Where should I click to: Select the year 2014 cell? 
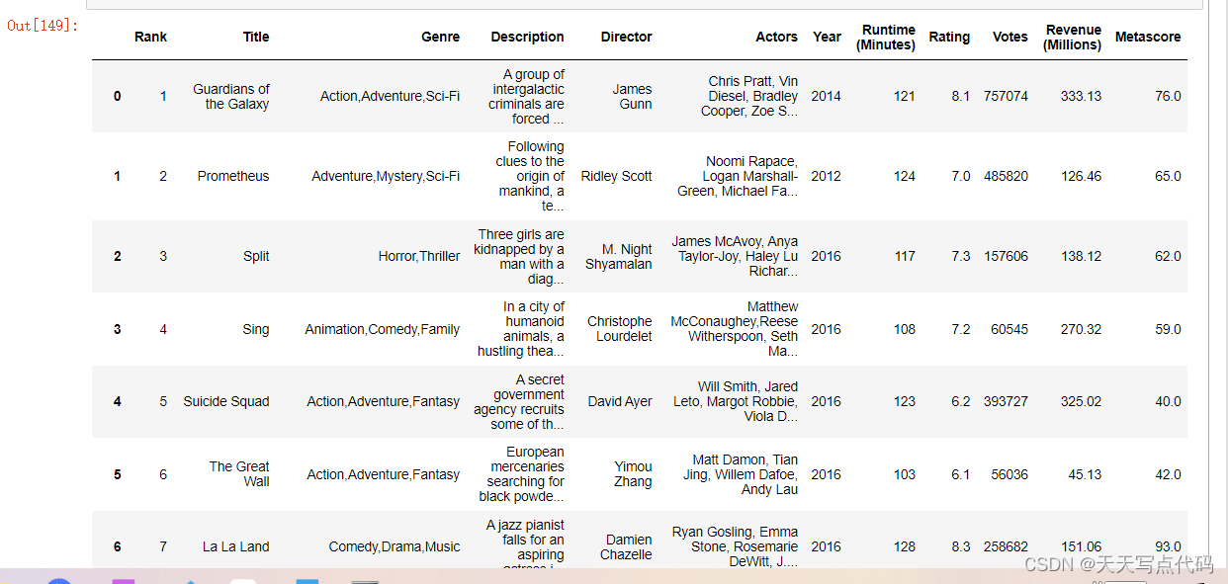coord(826,97)
